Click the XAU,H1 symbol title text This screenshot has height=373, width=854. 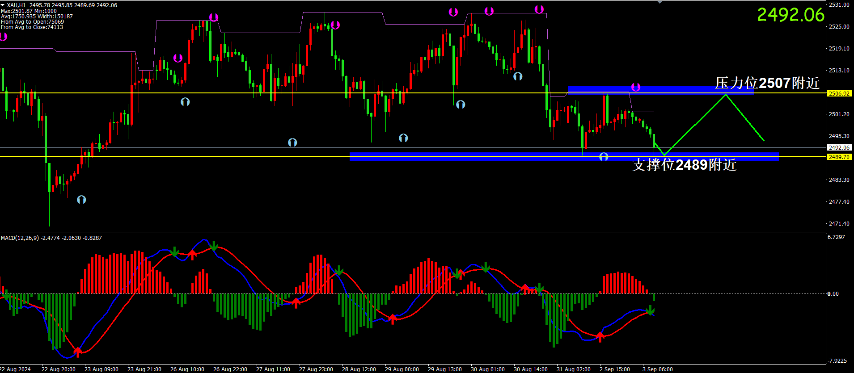pos(16,5)
